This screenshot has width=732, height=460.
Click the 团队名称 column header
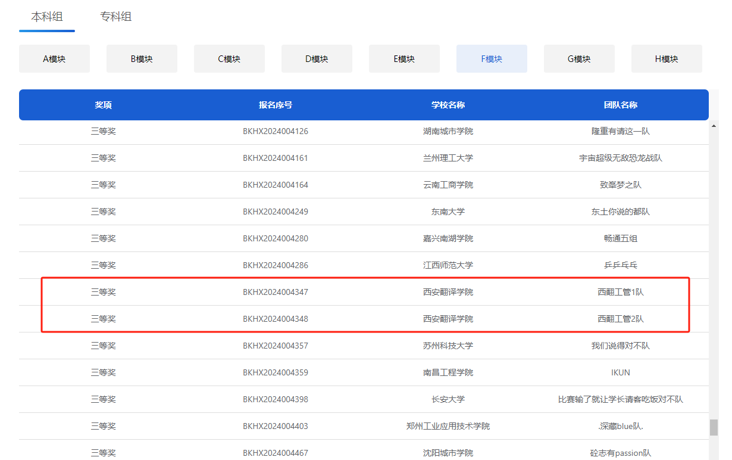tap(621, 105)
